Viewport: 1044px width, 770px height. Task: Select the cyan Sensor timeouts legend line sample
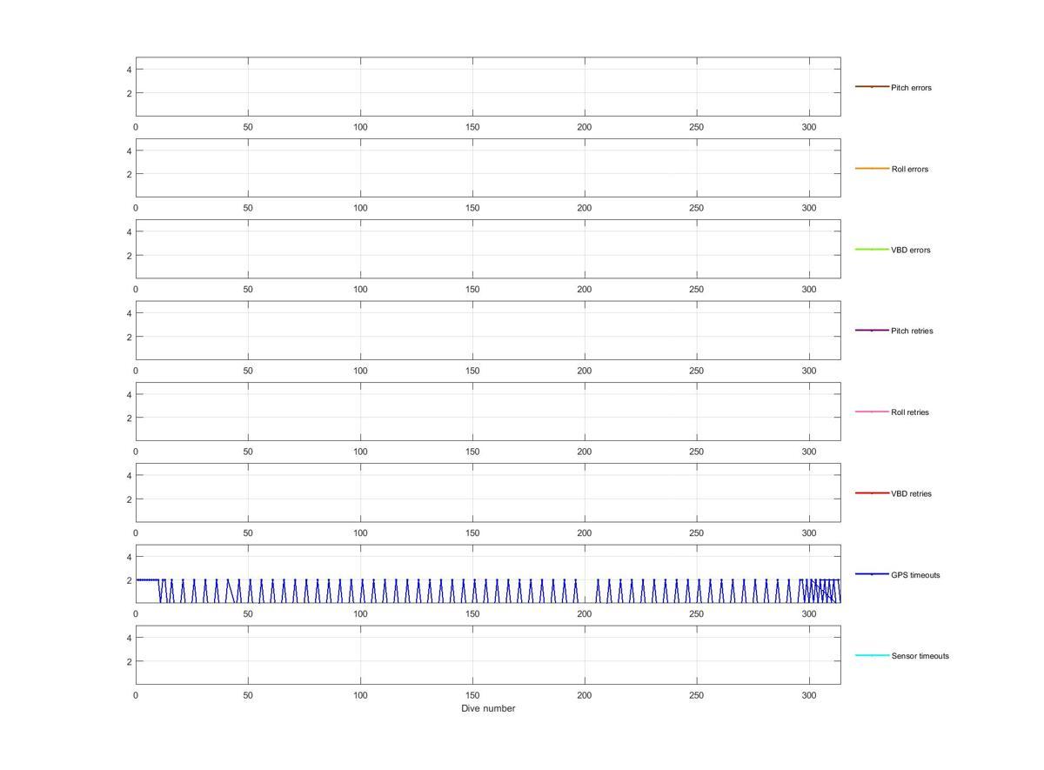[x=872, y=655]
